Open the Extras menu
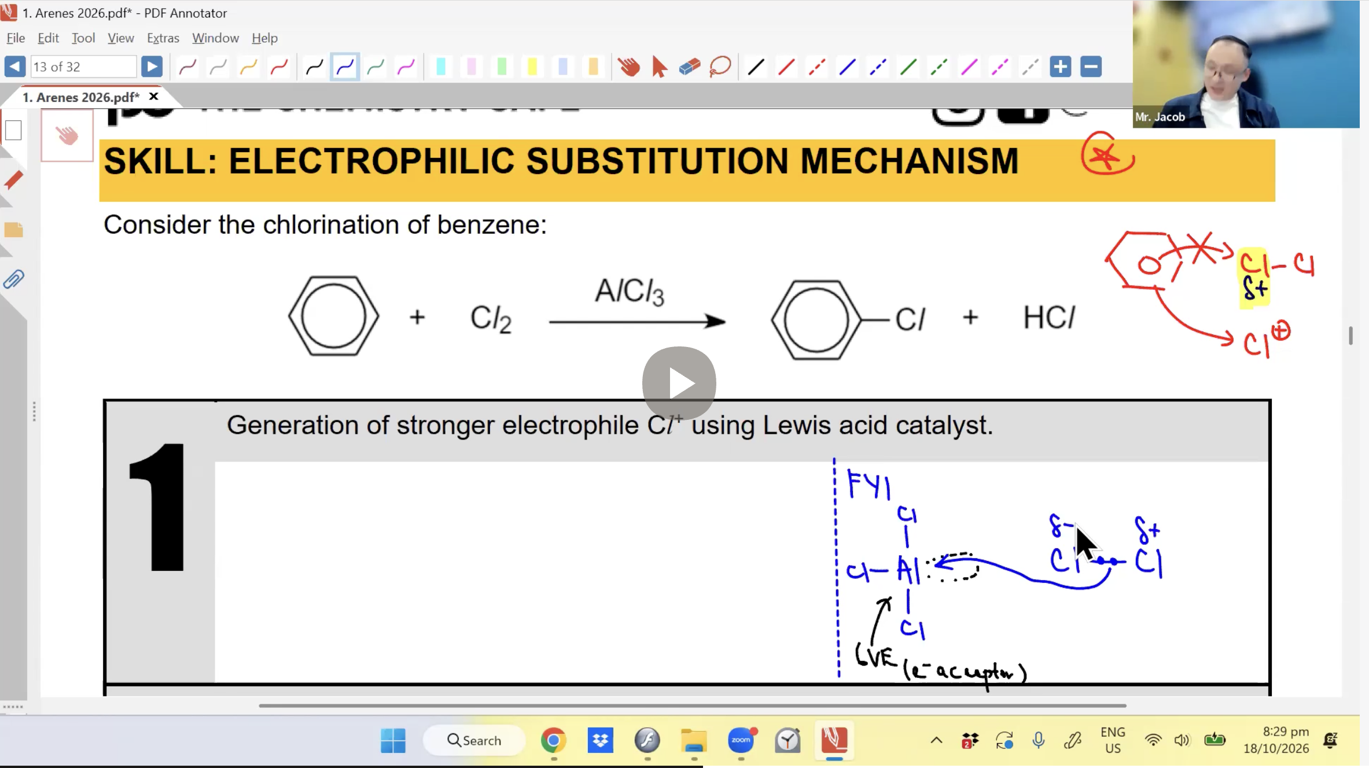Viewport: 1369px width, 768px height. tap(163, 38)
